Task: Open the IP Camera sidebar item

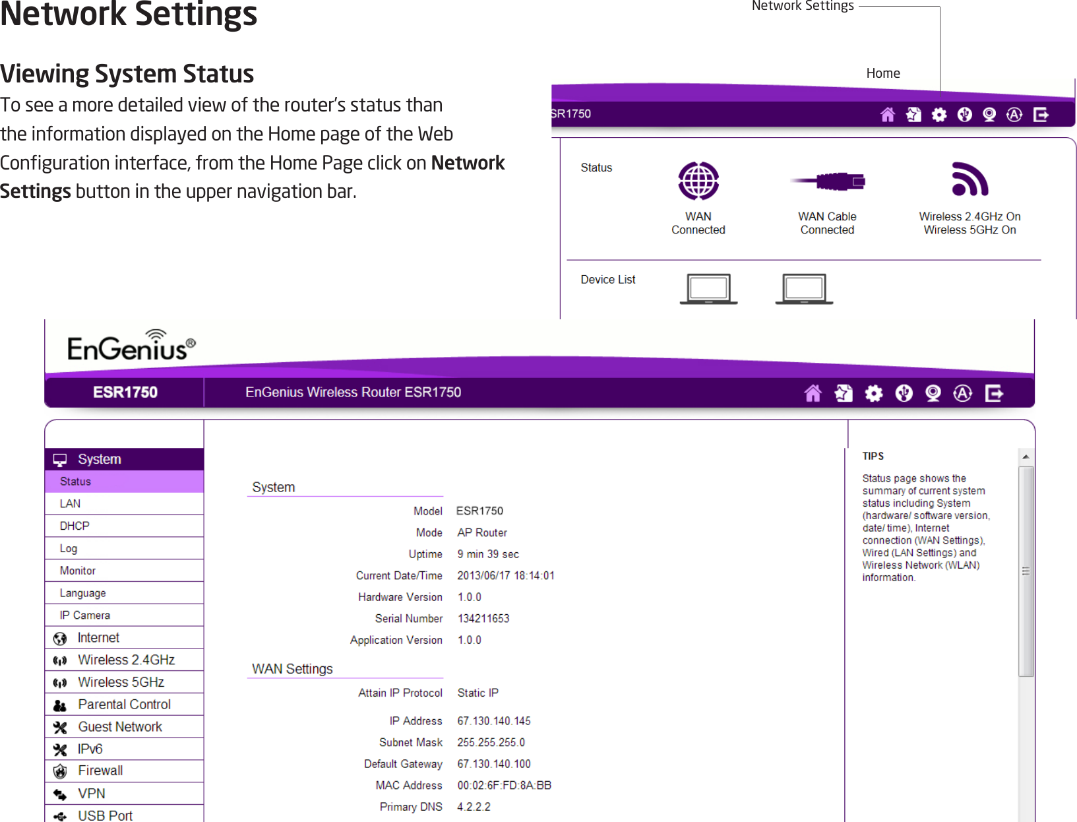Action: (124, 616)
